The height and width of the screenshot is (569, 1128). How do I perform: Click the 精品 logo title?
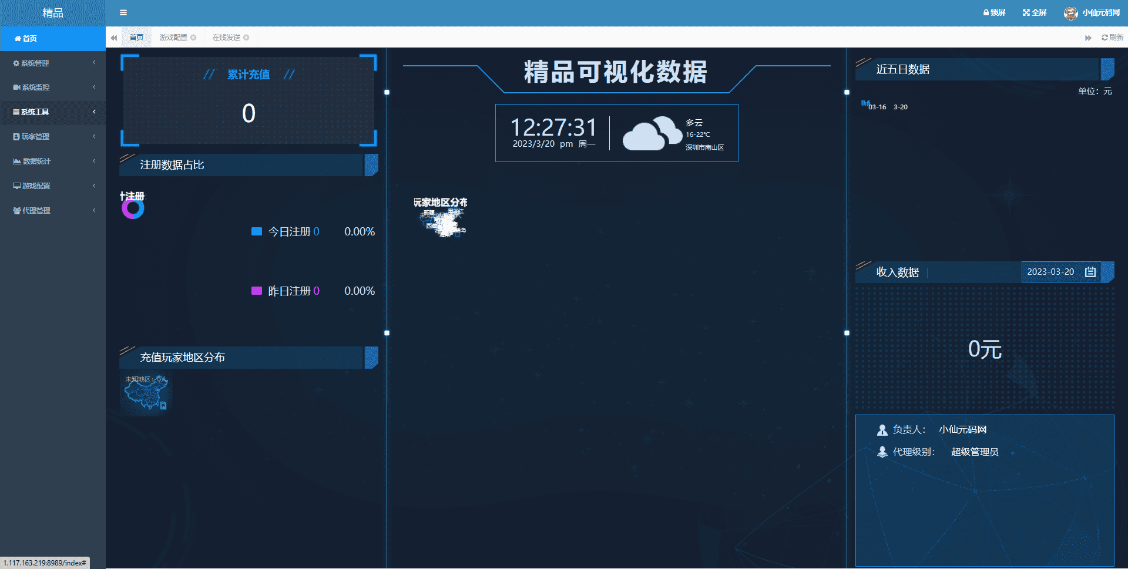53,13
